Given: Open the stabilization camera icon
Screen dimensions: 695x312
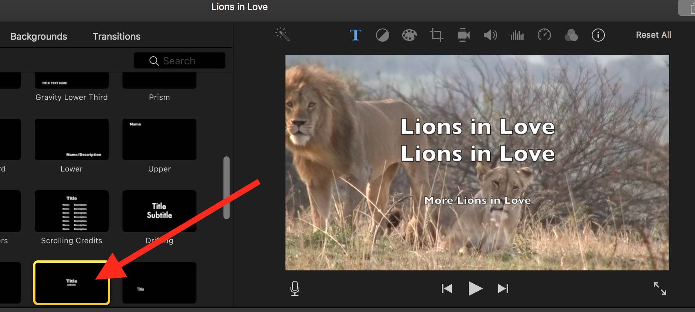Looking at the screenshot, I should coord(463,35).
